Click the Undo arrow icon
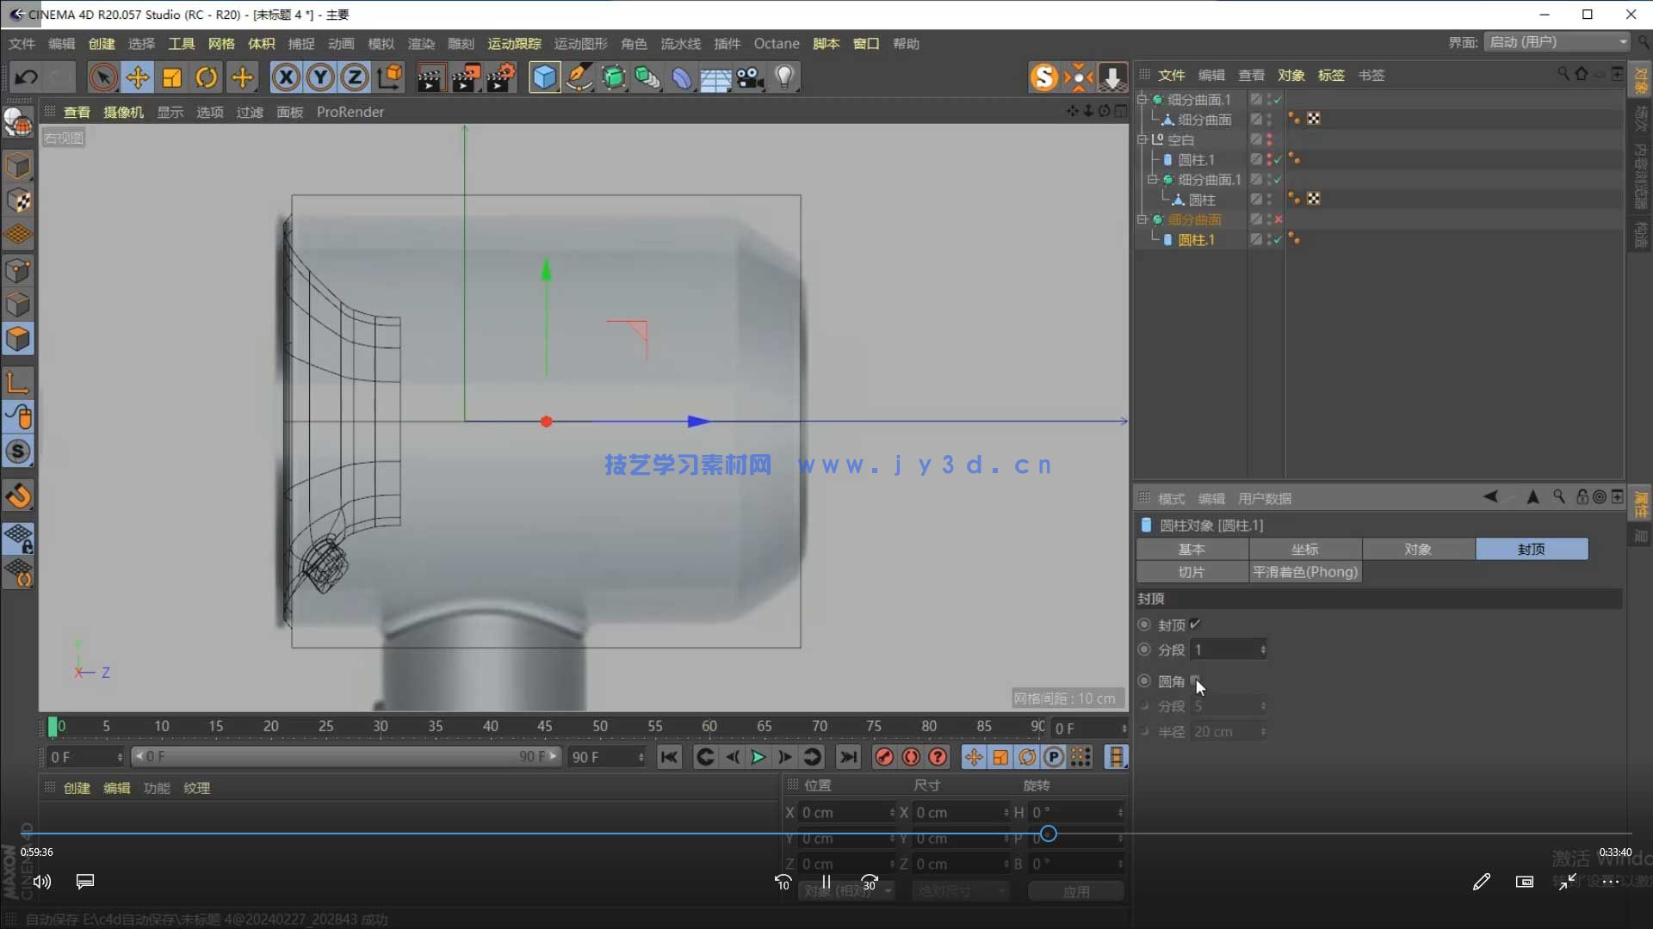Image resolution: width=1653 pixels, height=929 pixels. pos(26,77)
